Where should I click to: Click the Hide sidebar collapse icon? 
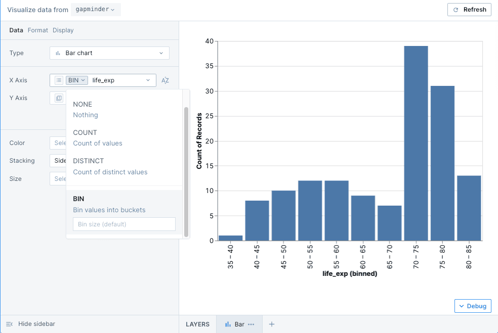9,324
